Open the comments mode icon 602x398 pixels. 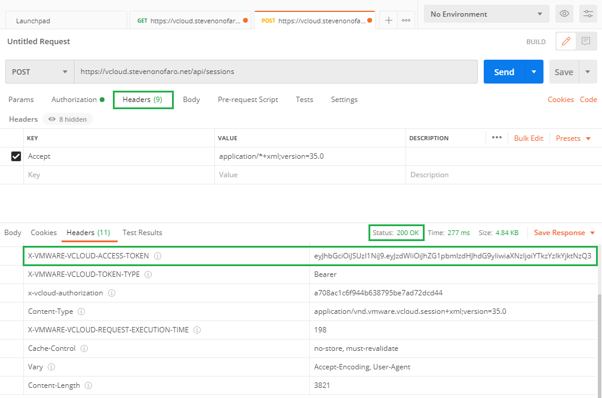coord(586,41)
